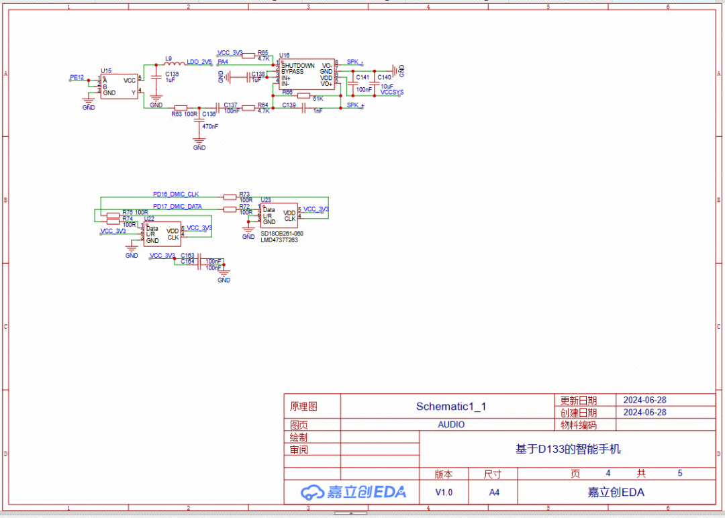Click the V1.0 version cell
The width and height of the screenshot is (725, 518).
(444, 493)
